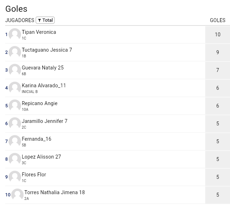Click the GOLES column header
Screen dimensions: 230x207
218,20
